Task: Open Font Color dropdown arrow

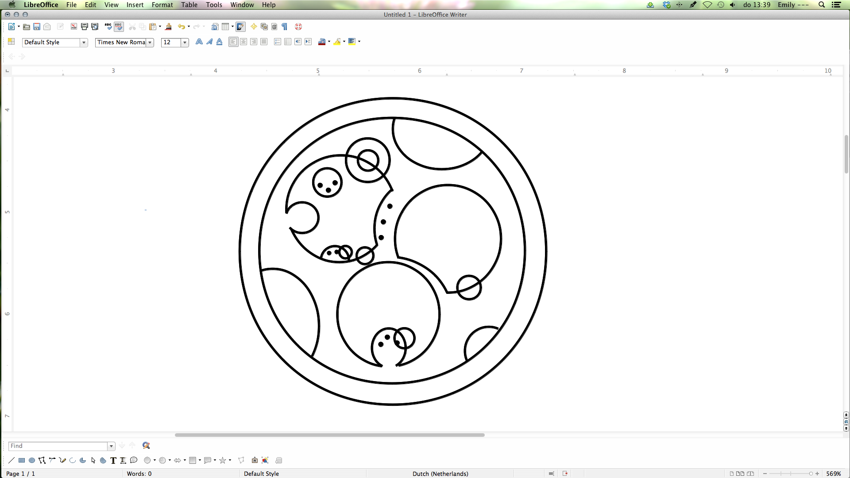Action: pyautogui.click(x=329, y=42)
